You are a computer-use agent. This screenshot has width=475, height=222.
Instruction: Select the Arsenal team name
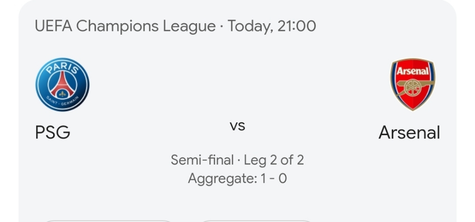coord(409,132)
